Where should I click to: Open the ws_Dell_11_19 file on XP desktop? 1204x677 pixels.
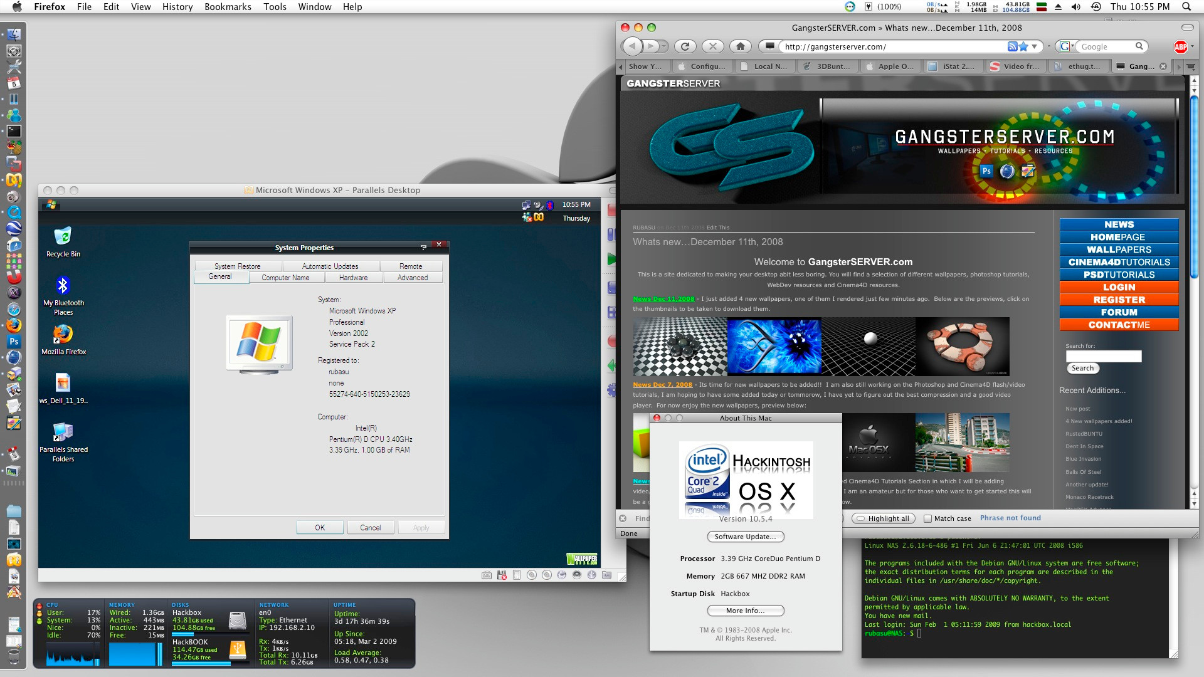[x=63, y=389]
